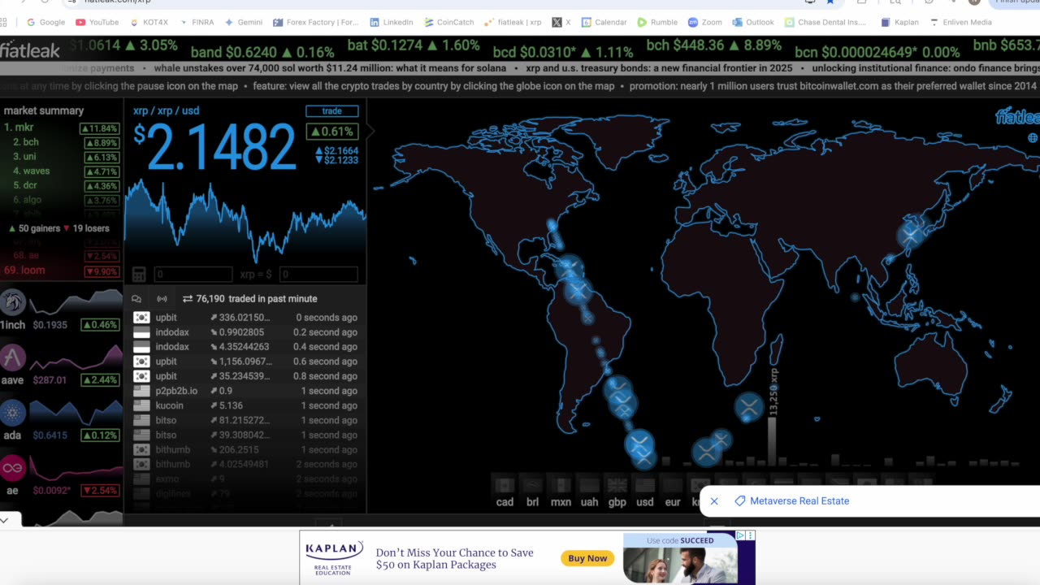Click the fiatleak logo at top left

[x=30, y=50]
